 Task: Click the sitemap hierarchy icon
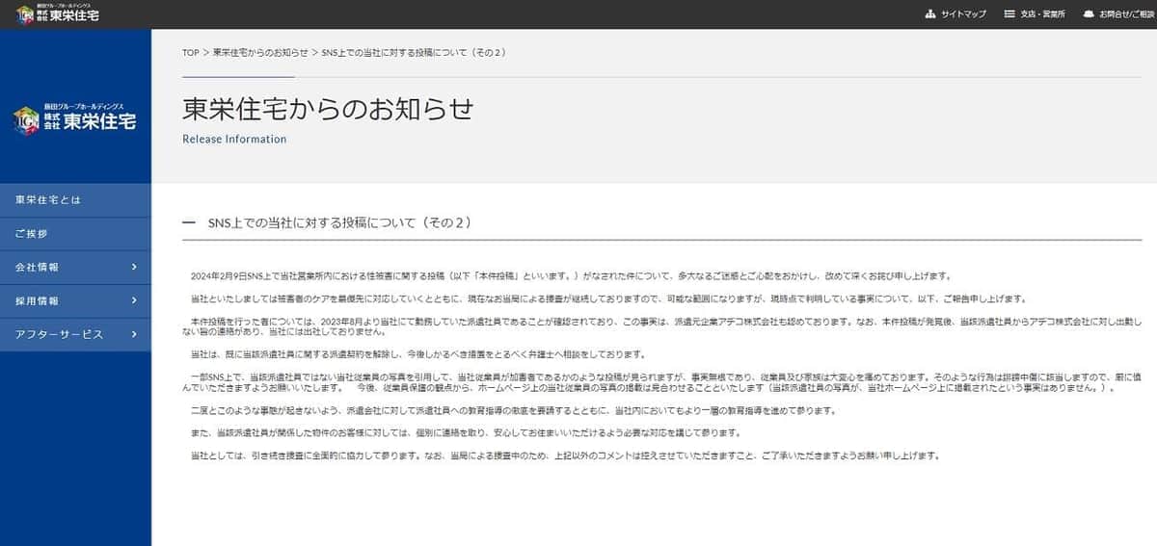click(x=930, y=14)
